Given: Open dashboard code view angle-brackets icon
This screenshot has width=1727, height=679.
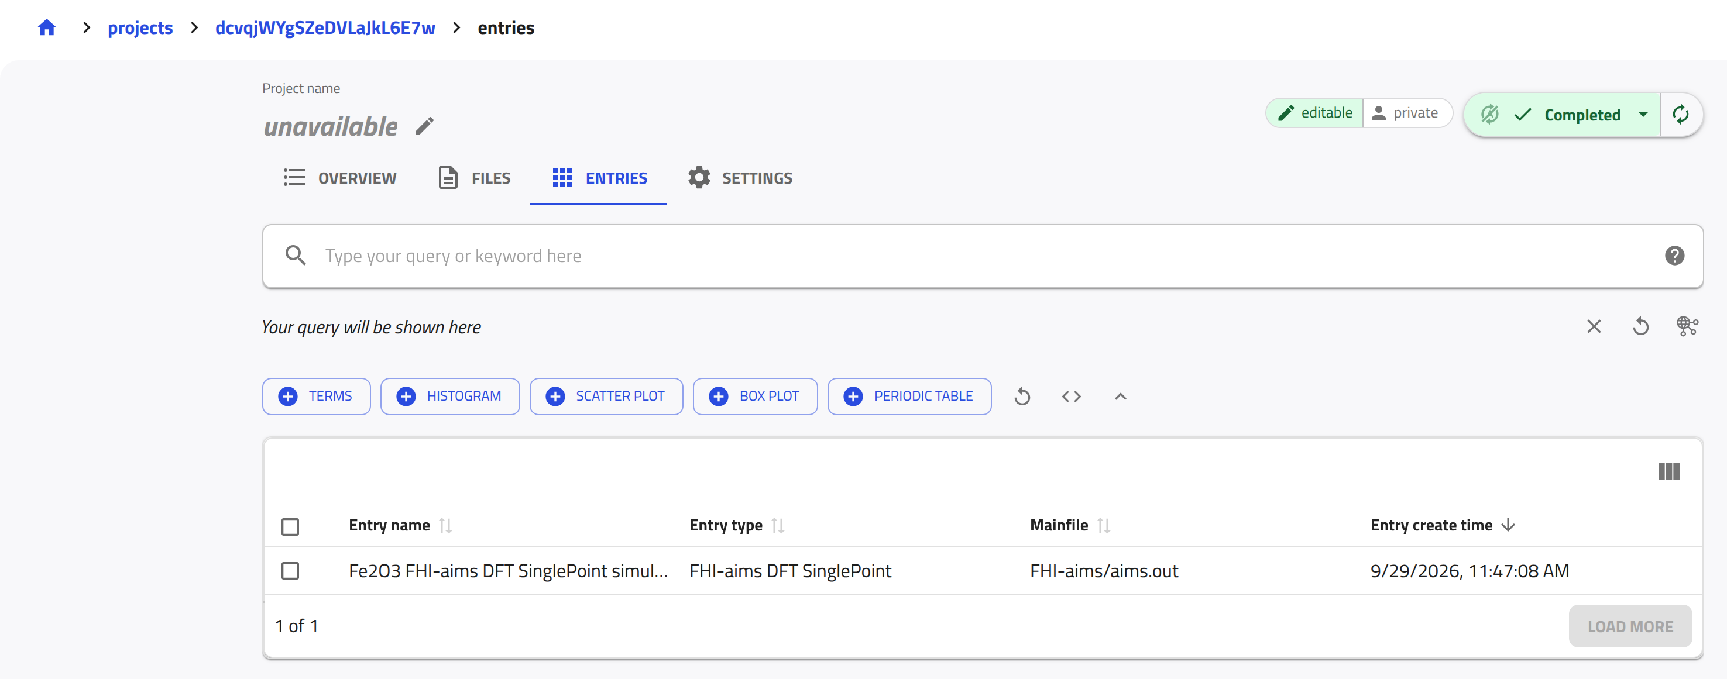Looking at the screenshot, I should (1072, 396).
